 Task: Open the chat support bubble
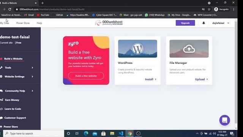point(224,120)
